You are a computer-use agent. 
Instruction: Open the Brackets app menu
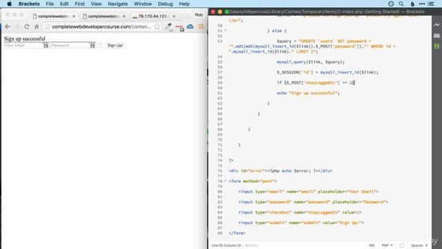(x=29, y=3)
